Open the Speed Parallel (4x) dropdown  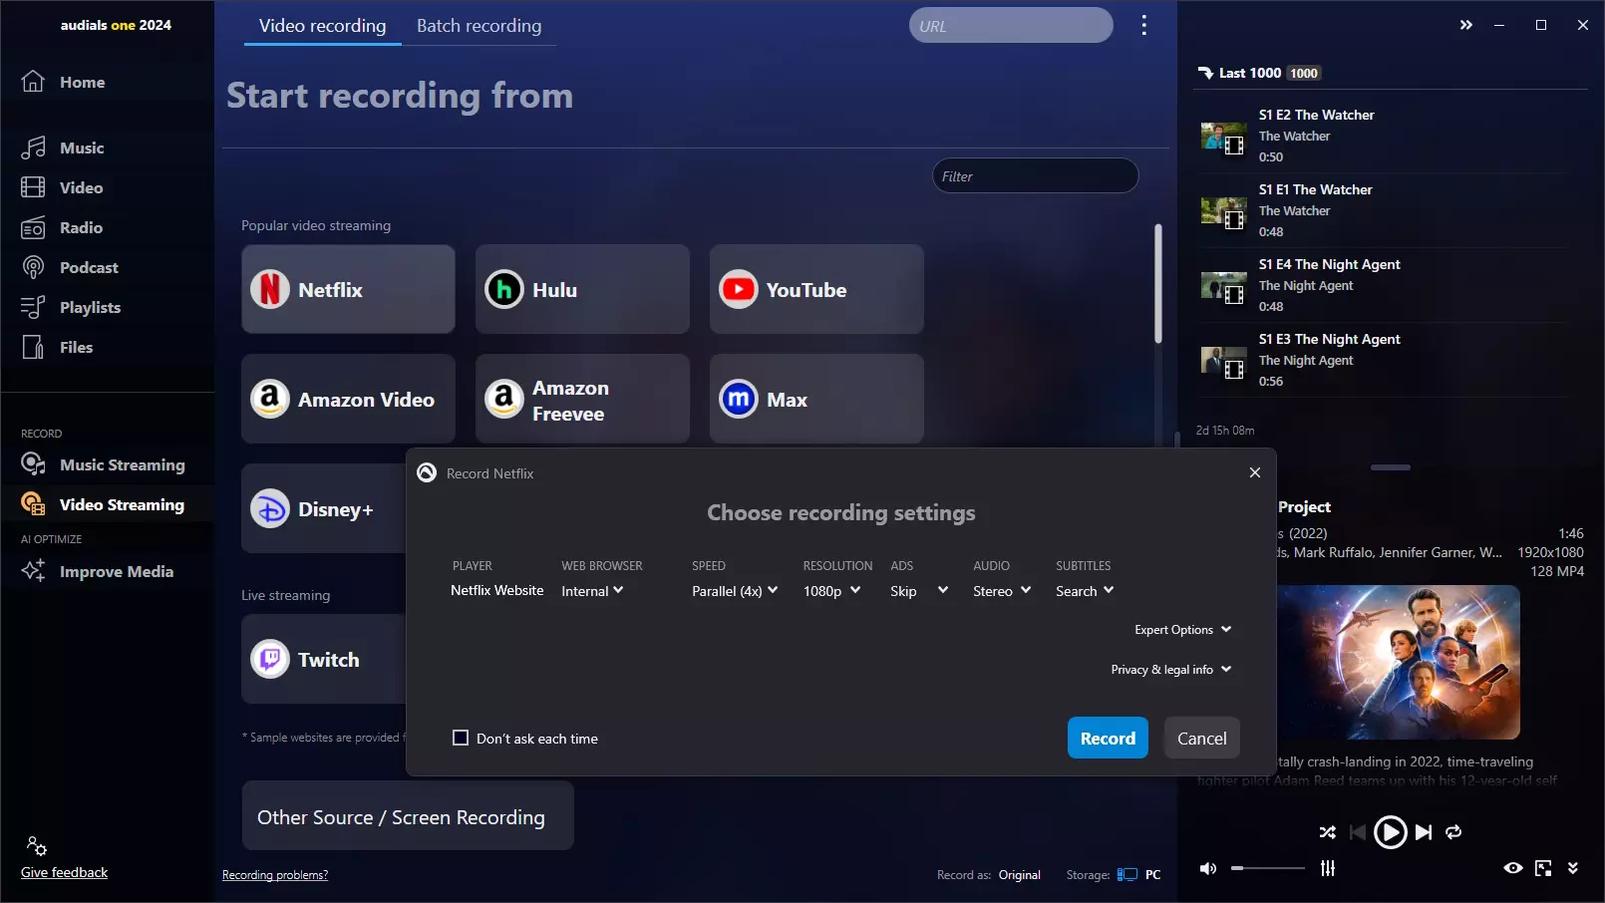pos(735,591)
